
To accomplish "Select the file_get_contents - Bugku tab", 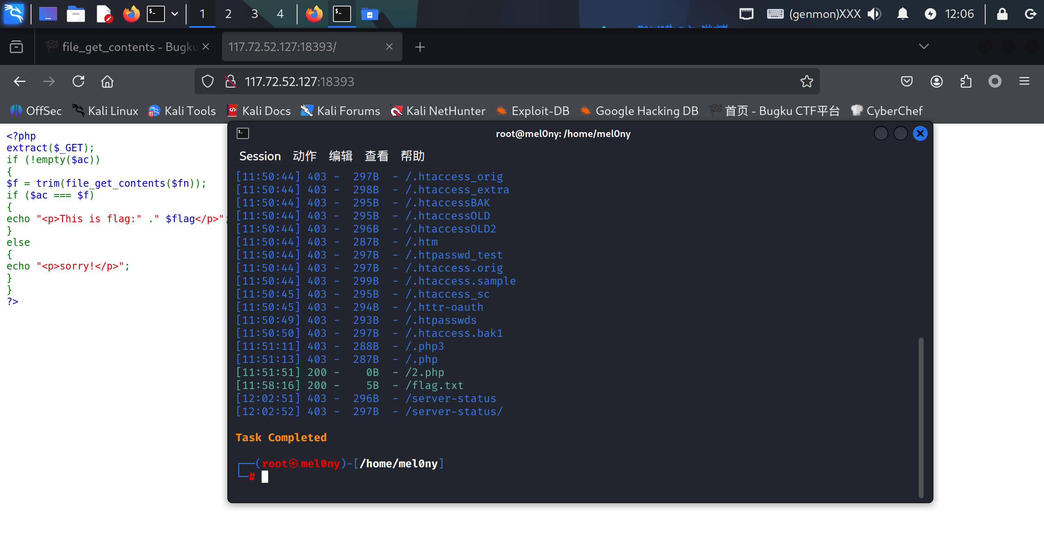I will click(122, 46).
